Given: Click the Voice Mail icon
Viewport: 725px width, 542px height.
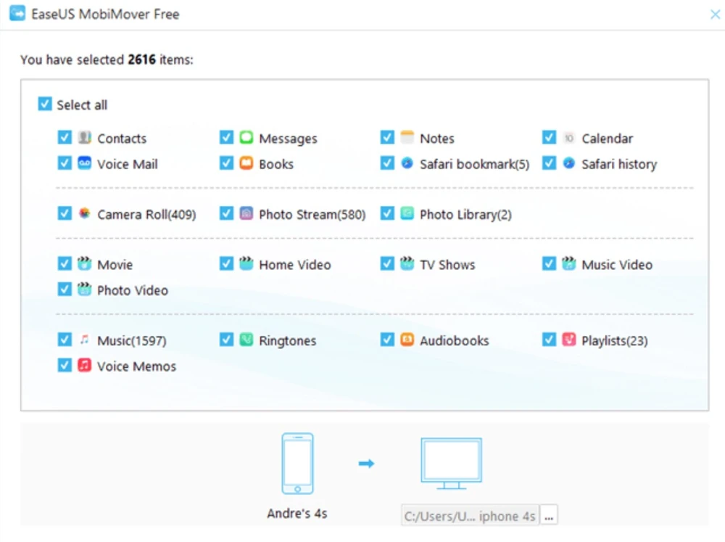Looking at the screenshot, I should click(x=85, y=163).
